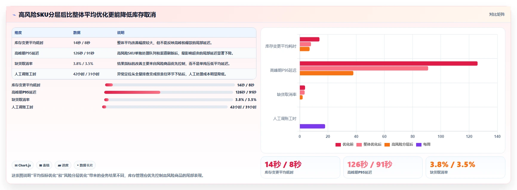Click progress value 42小时 / 31小时 beside bar
The height and width of the screenshot is (190, 517).
[243, 107]
